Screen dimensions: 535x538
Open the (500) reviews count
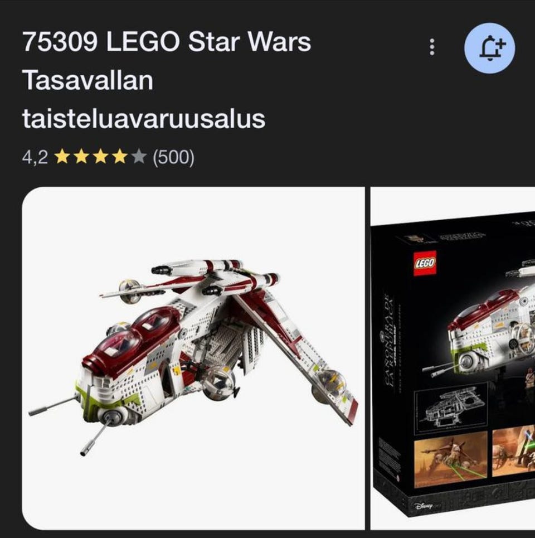pyautogui.click(x=173, y=157)
